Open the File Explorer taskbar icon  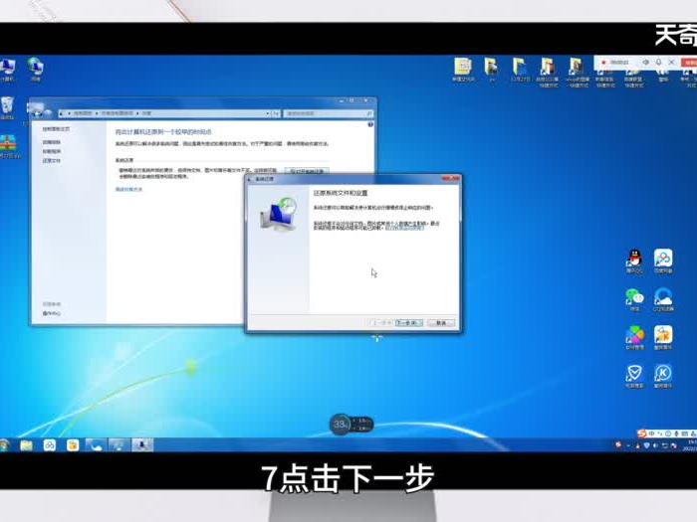pos(26,445)
